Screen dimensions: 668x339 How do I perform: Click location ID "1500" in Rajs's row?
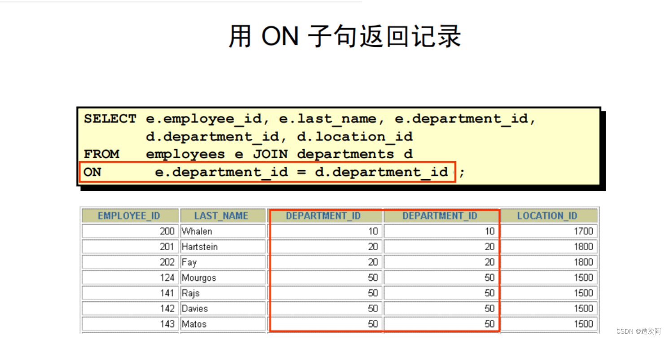click(549, 293)
